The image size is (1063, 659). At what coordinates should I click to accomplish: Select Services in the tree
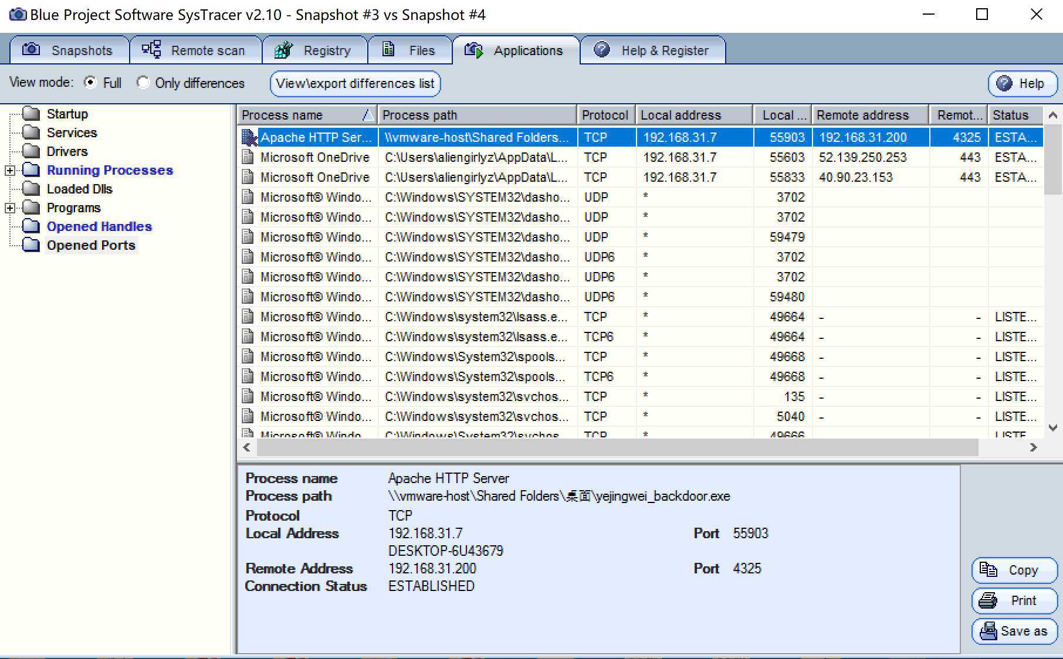click(x=72, y=133)
